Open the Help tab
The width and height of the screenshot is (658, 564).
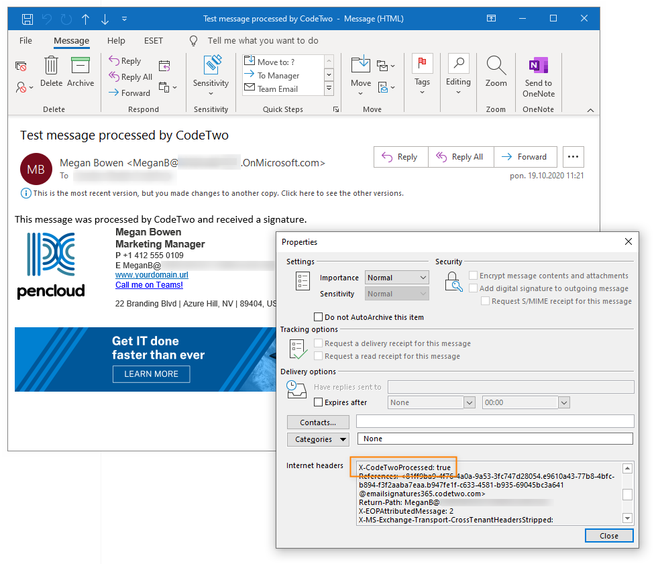[116, 41]
